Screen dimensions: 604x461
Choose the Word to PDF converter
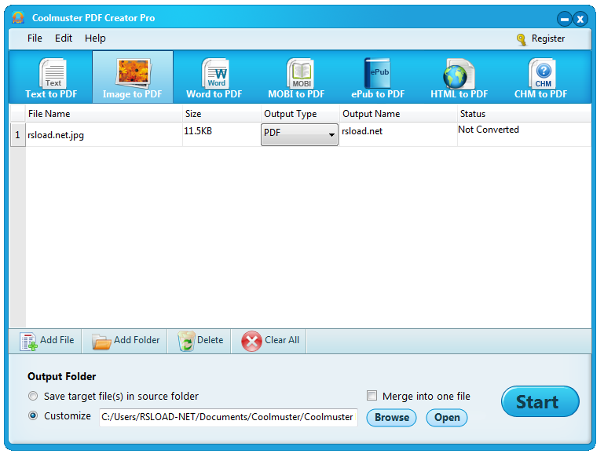coord(214,78)
